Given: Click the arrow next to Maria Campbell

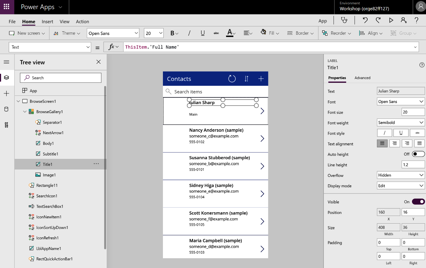Looking at the screenshot, I should [262, 249].
